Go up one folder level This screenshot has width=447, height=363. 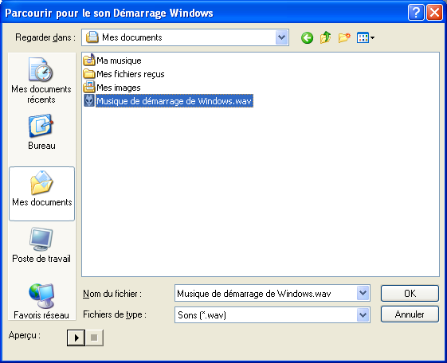tap(325, 37)
